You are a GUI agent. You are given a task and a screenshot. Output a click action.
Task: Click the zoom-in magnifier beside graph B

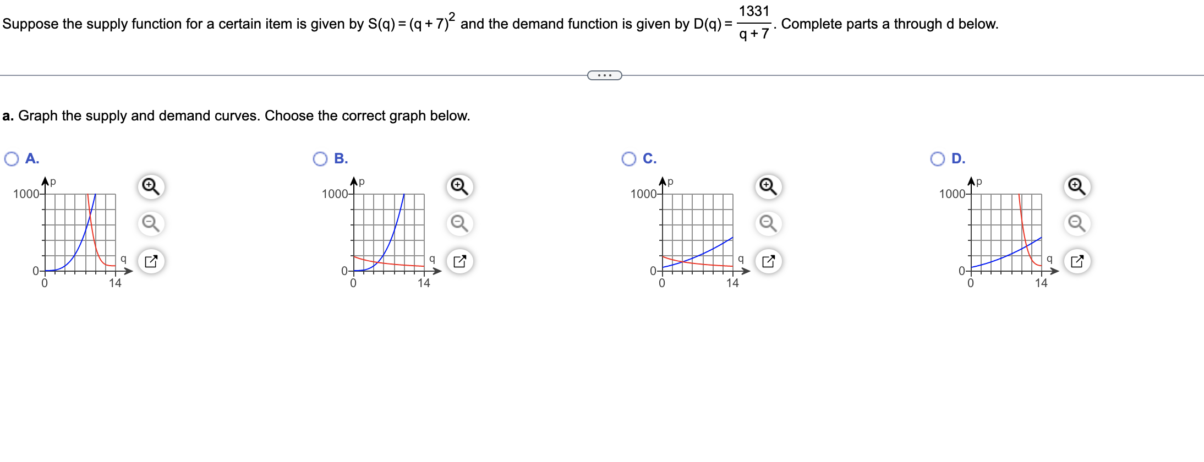(459, 186)
